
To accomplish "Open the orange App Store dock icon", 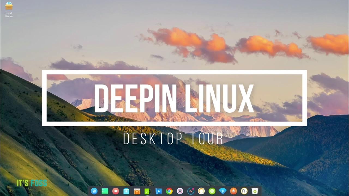I will (x=137, y=191).
